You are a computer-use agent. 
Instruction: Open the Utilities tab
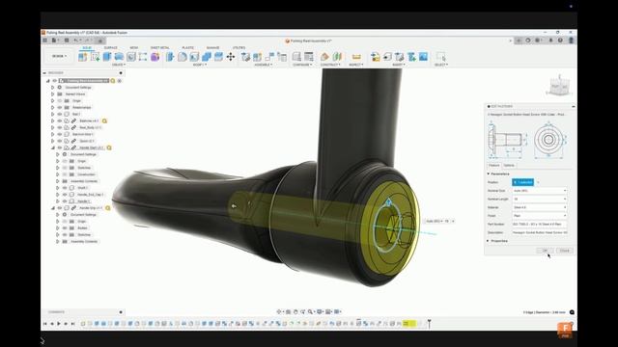pos(239,47)
